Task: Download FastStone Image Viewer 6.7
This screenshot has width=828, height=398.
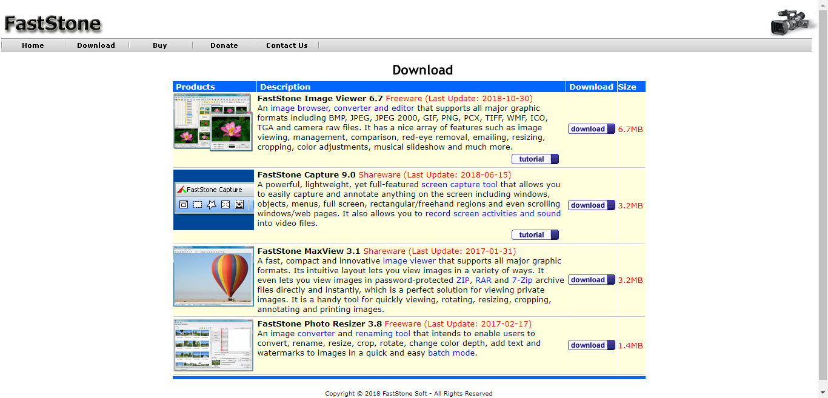Action: 591,129
